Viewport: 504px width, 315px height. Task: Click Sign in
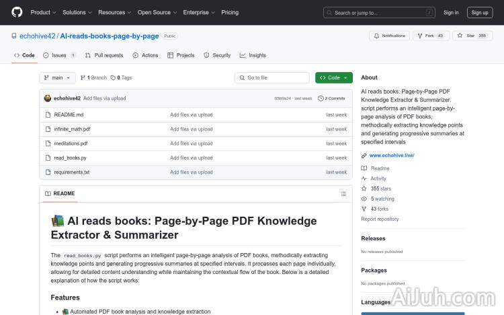[x=451, y=13]
